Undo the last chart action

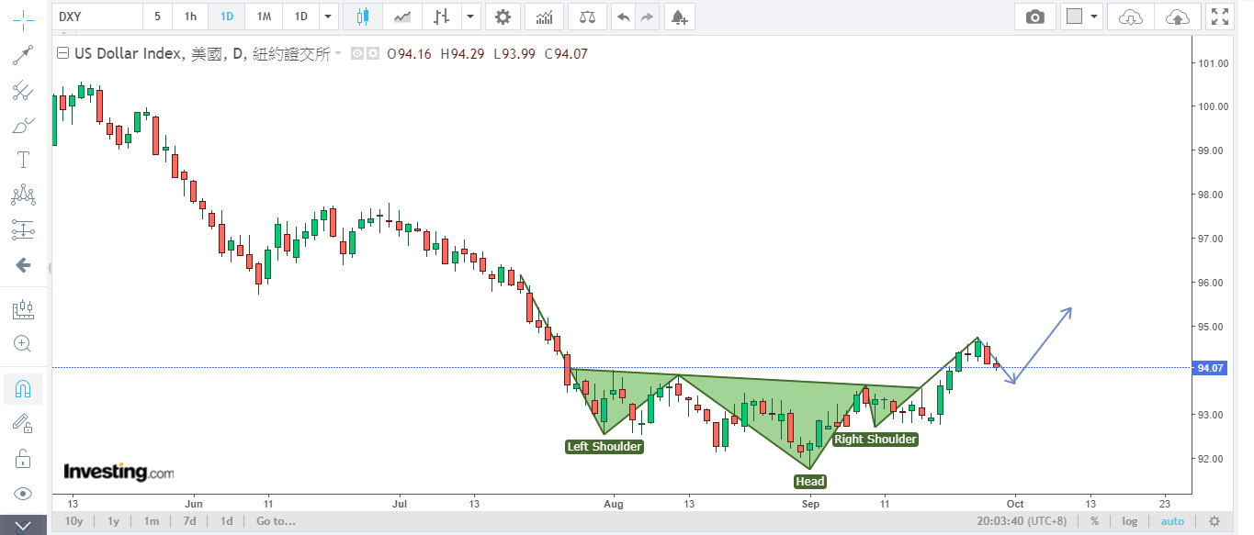click(624, 17)
